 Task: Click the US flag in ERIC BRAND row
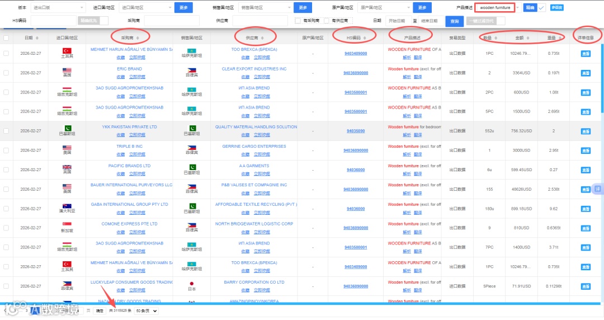pos(67,70)
